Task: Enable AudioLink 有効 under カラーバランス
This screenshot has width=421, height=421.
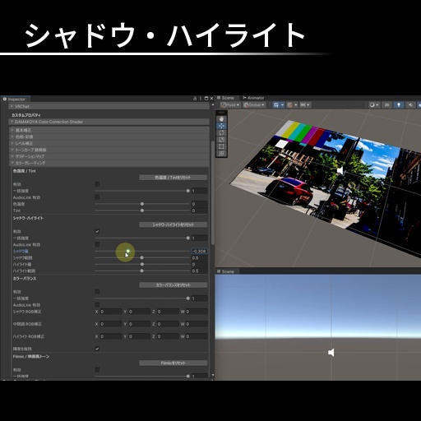Action: 97,305
